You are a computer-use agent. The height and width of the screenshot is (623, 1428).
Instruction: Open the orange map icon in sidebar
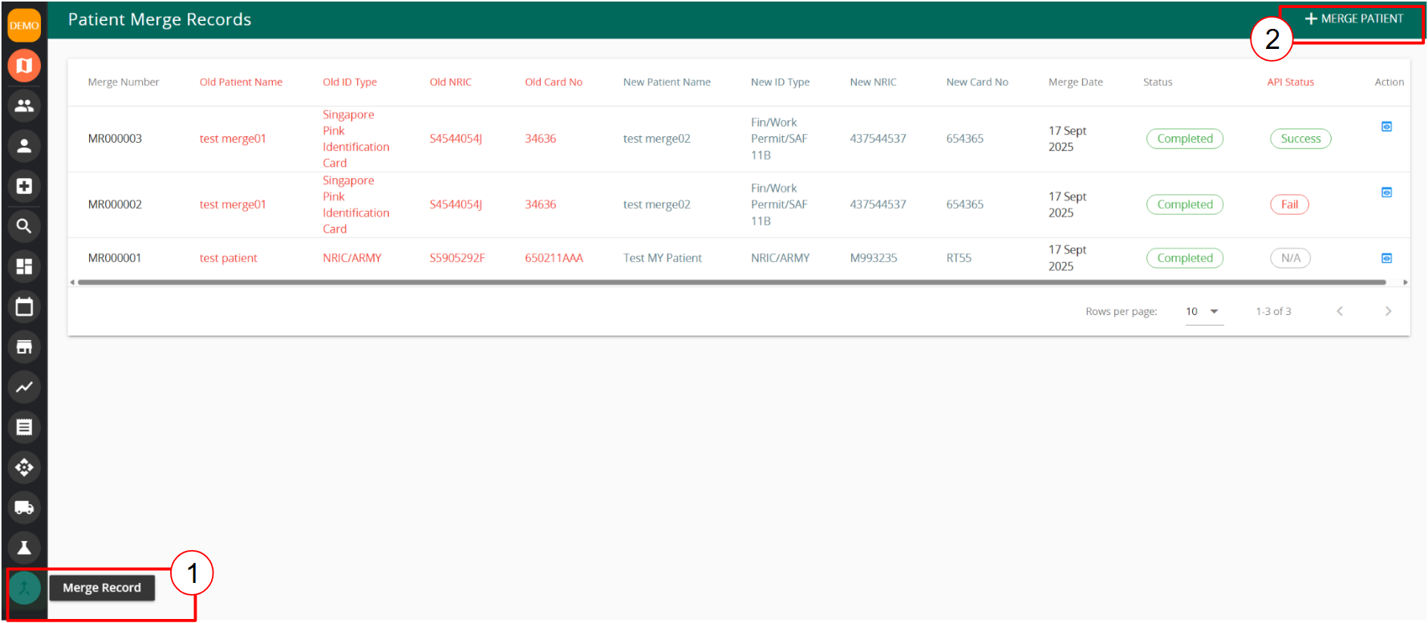coord(24,66)
